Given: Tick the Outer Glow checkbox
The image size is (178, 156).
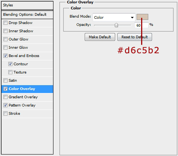Looking at the screenshot, I should (5, 39).
